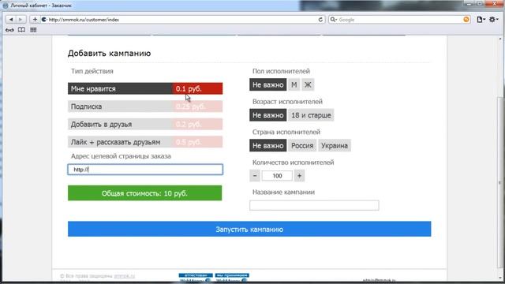
Task: Click the plus add-bookmark button beside address bar
Action: pyautogui.click(x=35, y=20)
